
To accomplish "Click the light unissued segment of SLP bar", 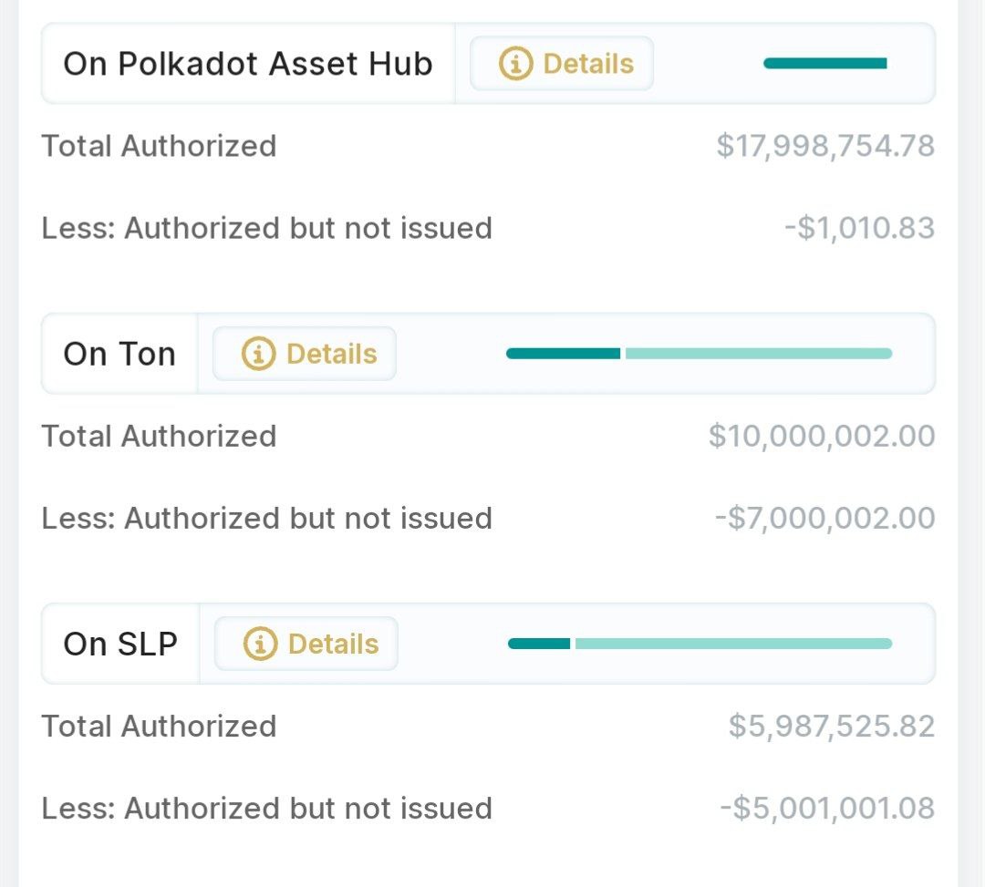I will 733,644.
